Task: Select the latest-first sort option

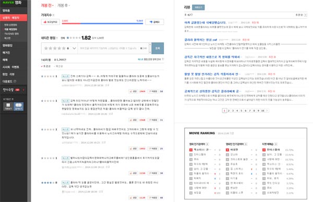Action: tap(58, 66)
